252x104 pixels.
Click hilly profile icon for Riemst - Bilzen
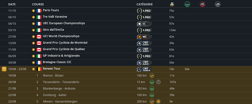152,76
